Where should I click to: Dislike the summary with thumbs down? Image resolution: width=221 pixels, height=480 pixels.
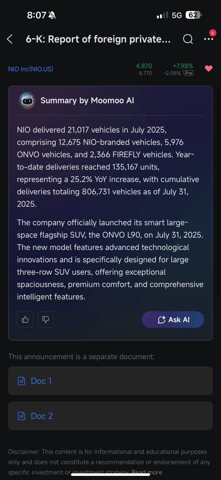pos(46,320)
